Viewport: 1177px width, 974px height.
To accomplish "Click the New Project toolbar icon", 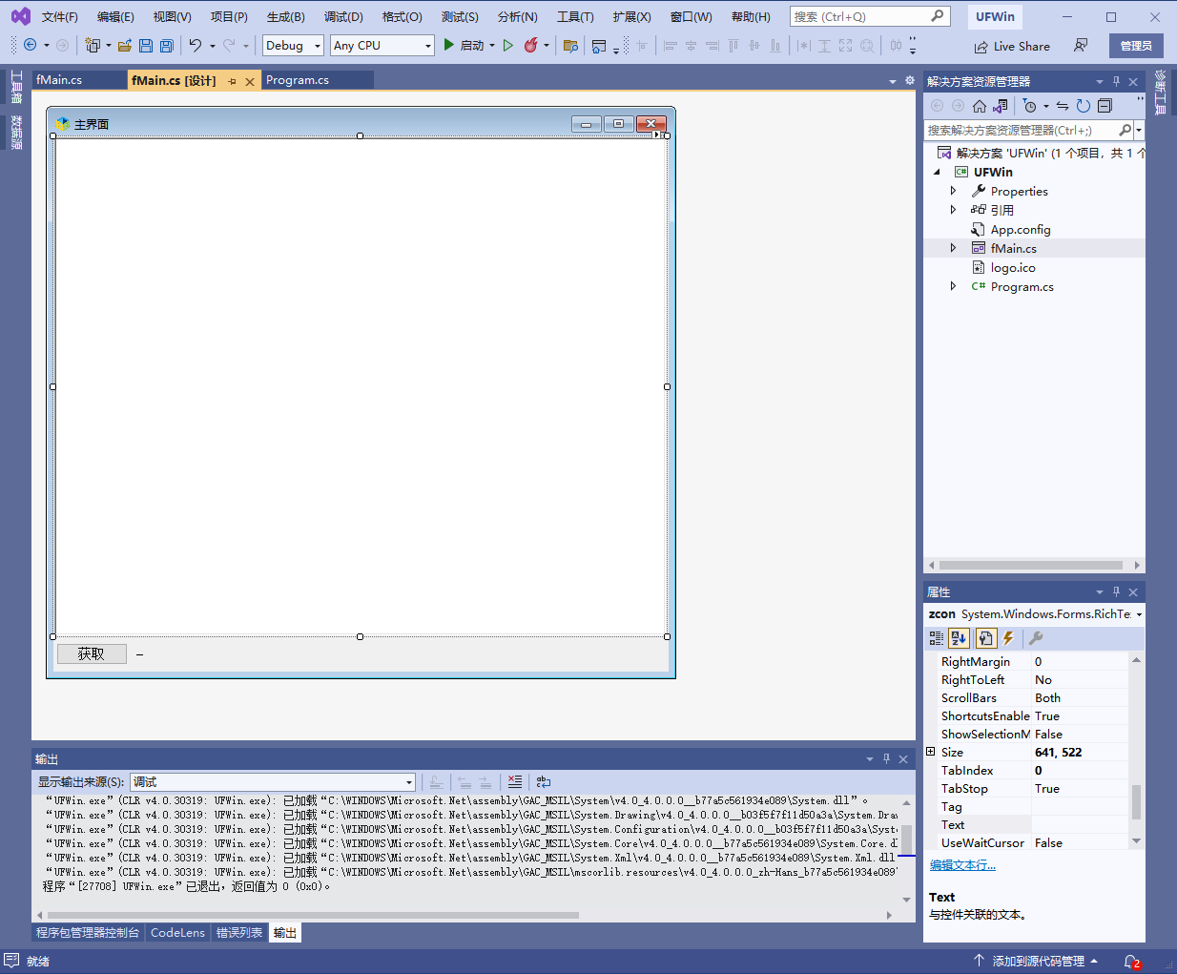I will click(93, 45).
